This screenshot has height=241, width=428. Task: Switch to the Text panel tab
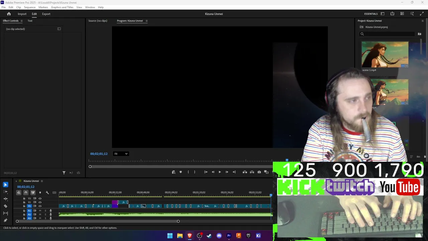(30, 21)
